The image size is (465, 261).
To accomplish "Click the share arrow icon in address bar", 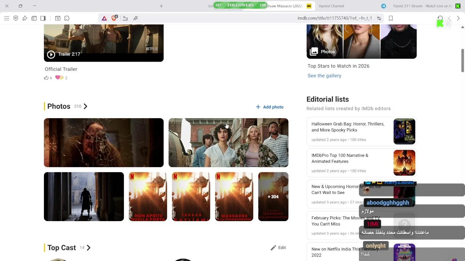I will coord(125,18).
